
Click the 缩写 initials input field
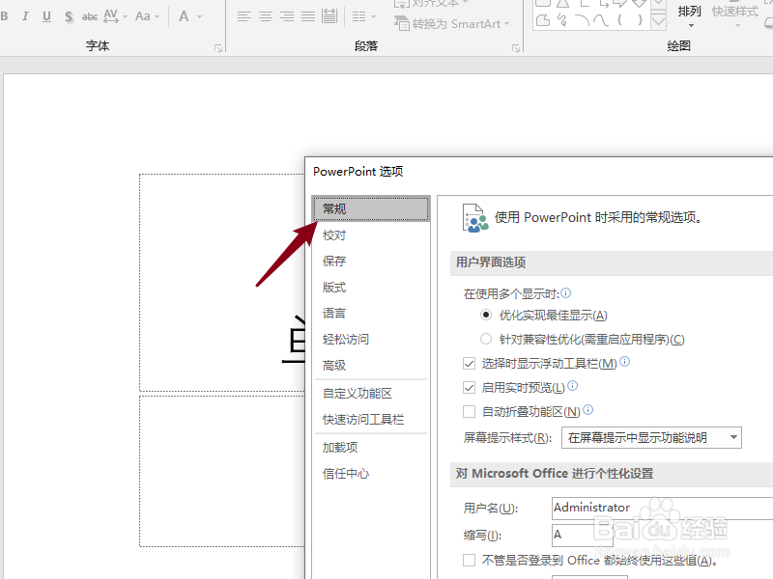583,535
